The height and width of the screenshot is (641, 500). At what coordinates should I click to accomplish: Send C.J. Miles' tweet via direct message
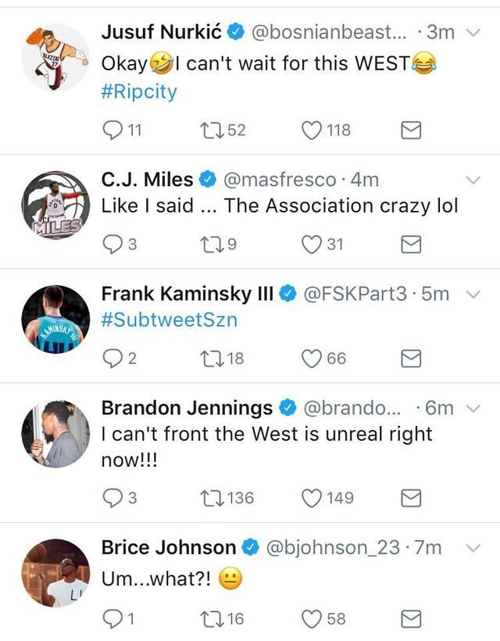point(411,245)
